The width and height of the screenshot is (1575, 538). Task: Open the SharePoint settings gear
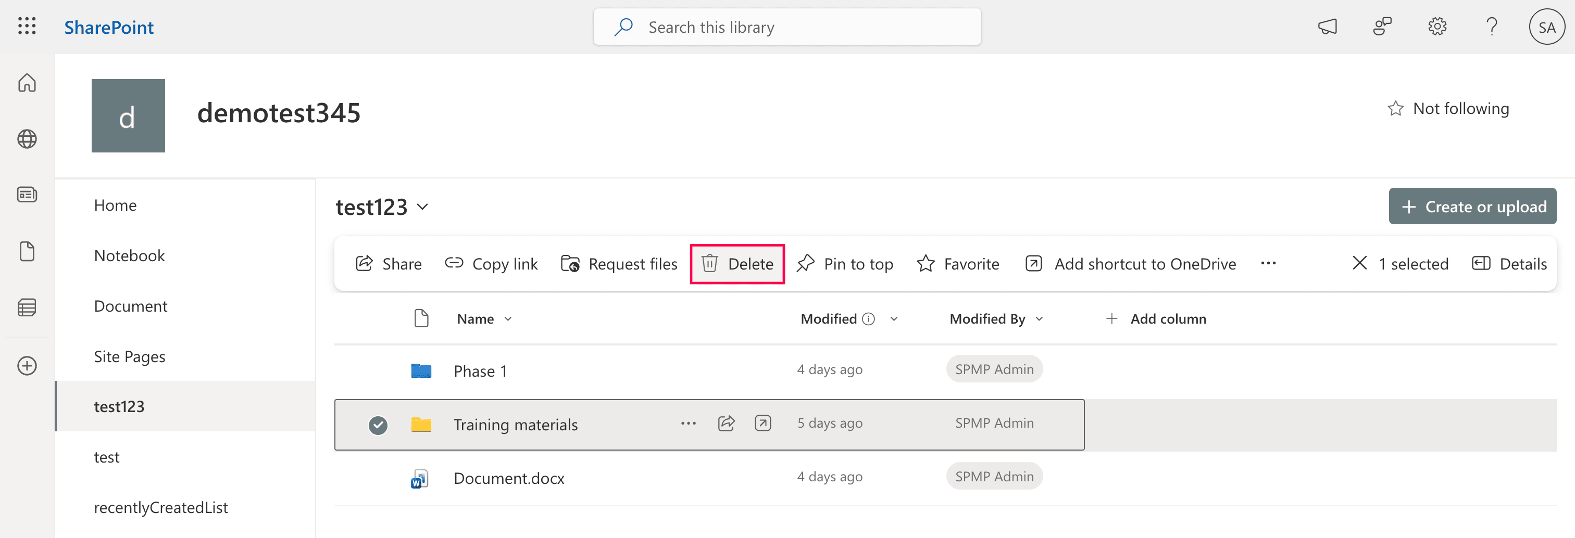click(x=1437, y=26)
